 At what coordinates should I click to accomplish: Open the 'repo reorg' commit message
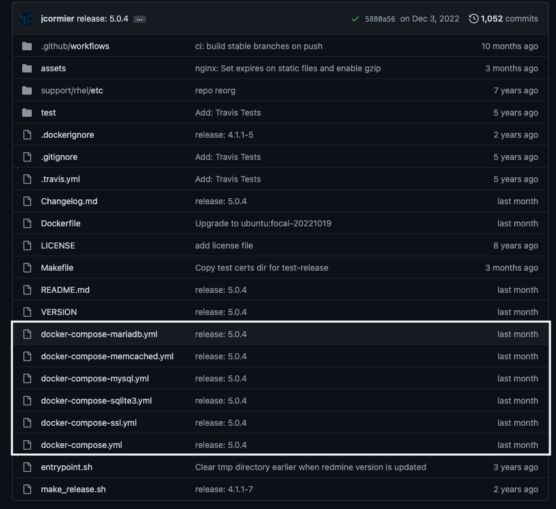pyautogui.click(x=215, y=90)
